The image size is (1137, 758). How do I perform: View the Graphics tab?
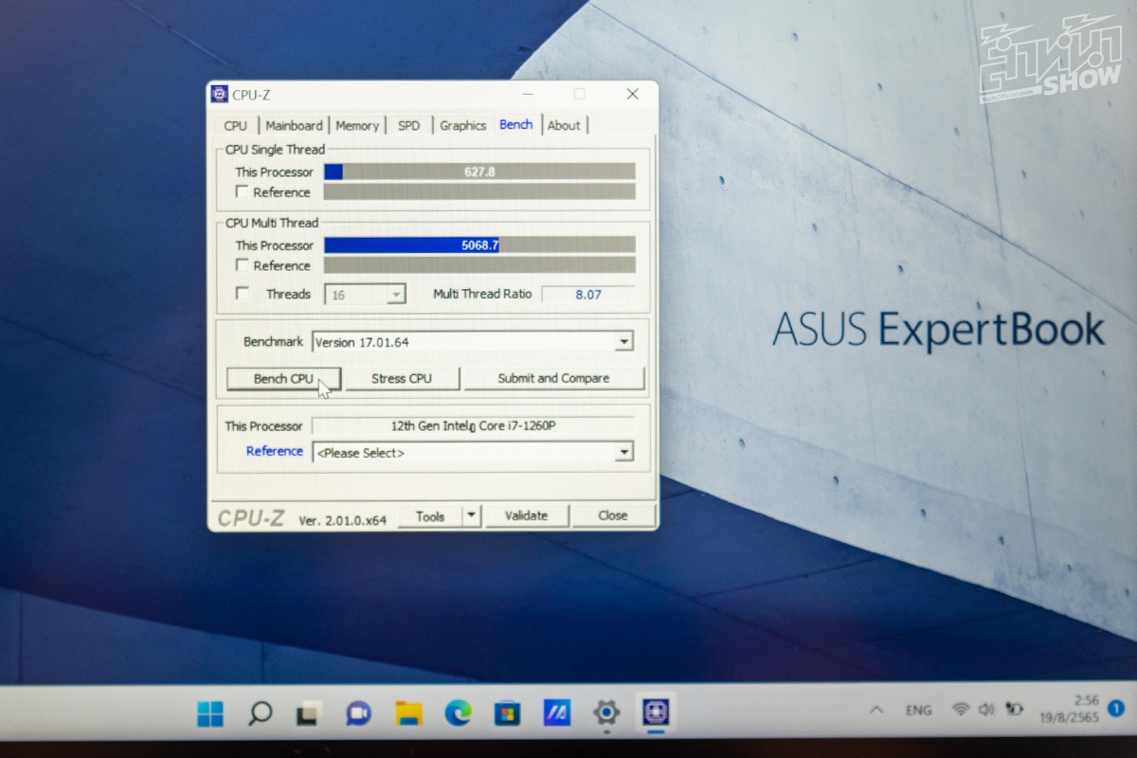tap(462, 125)
